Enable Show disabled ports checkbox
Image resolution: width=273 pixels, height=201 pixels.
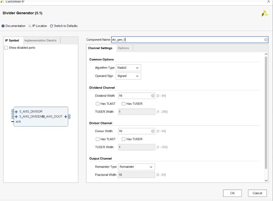tap(6, 48)
